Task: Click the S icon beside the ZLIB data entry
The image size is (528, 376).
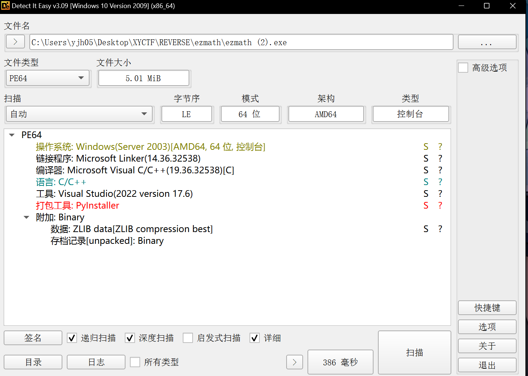Action: 426,229
